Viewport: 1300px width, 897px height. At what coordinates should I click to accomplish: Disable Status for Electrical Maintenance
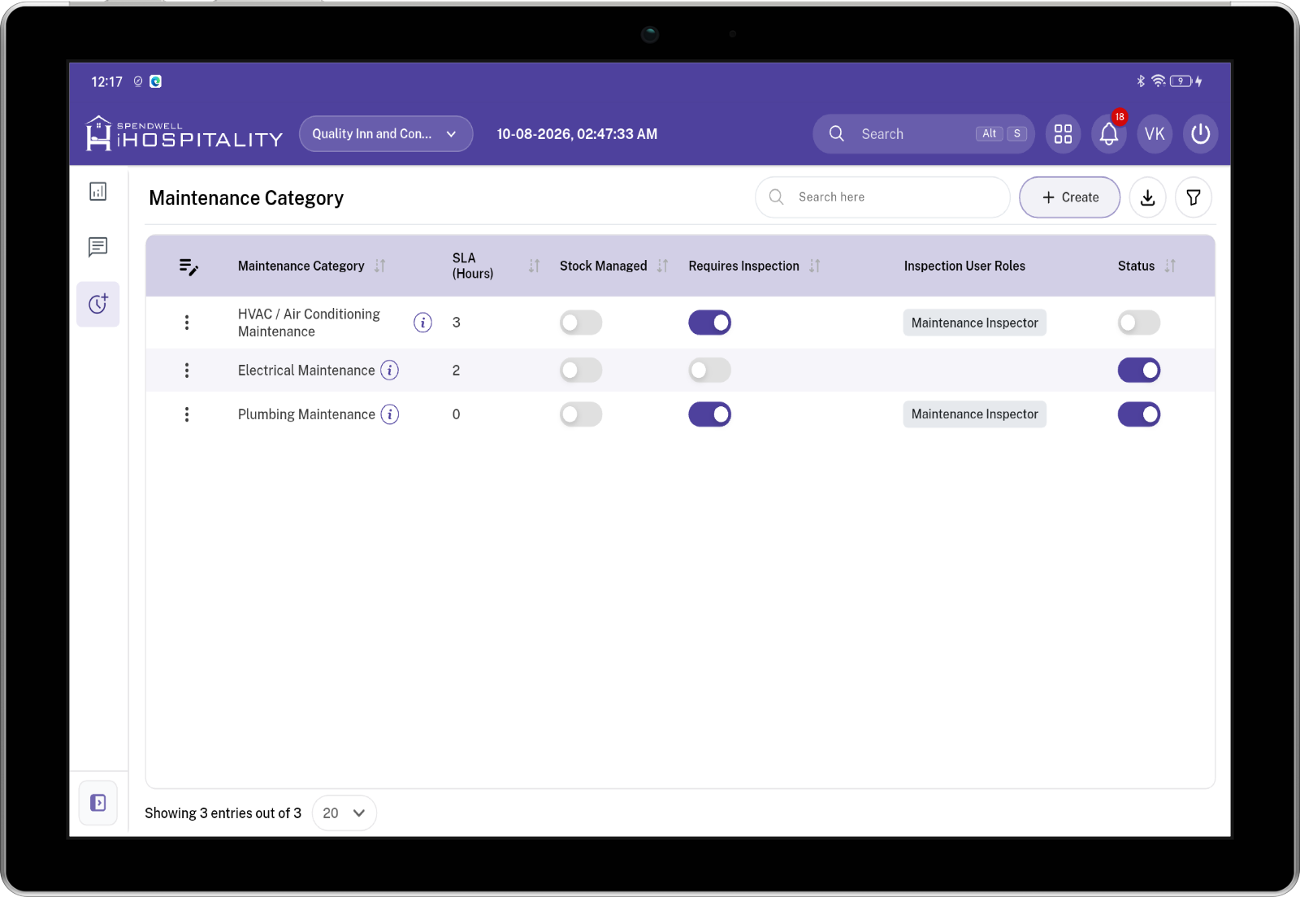(1139, 370)
